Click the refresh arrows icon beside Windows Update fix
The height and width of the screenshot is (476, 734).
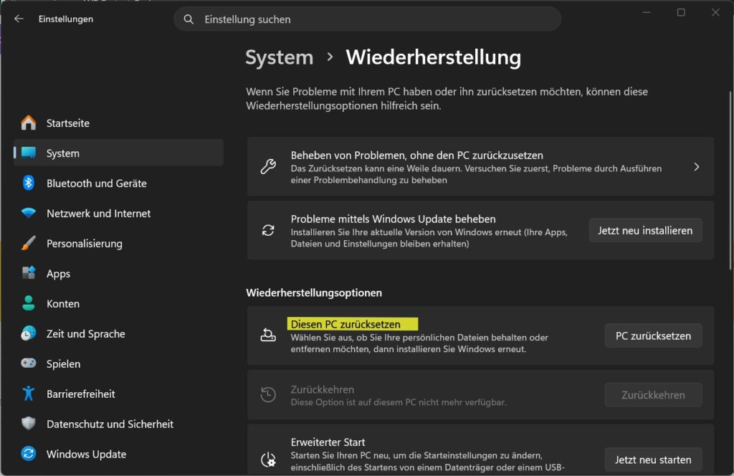(x=268, y=230)
